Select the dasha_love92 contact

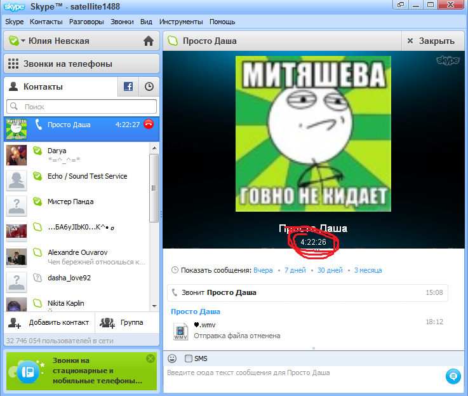76,282
